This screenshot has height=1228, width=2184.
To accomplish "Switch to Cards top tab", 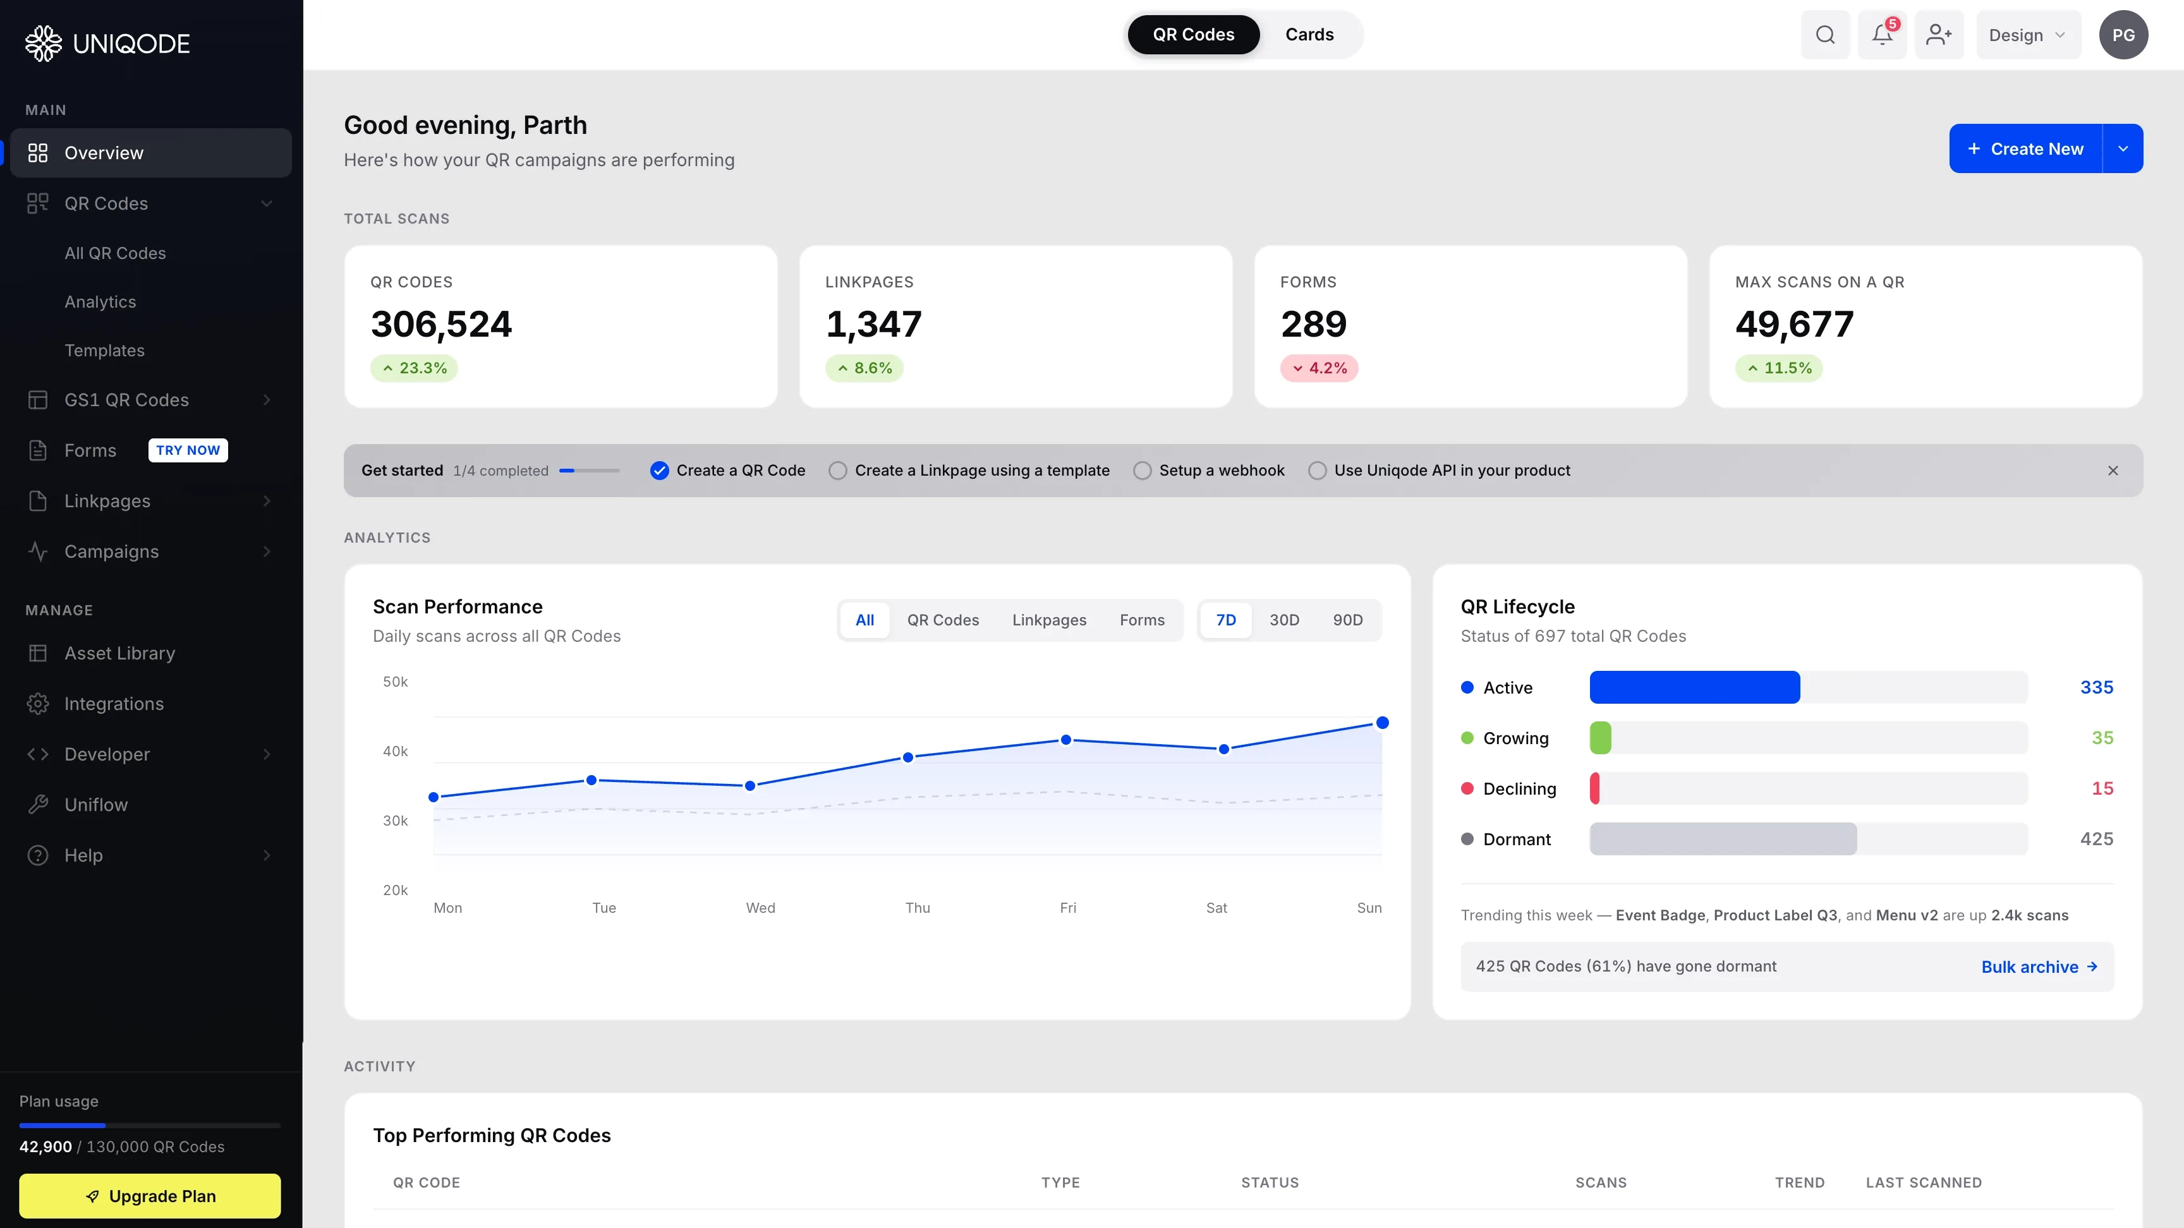I will pyautogui.click(x=1309, y=35).
